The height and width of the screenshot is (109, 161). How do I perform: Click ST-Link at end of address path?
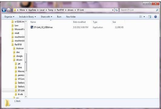[x=80, y=10]
